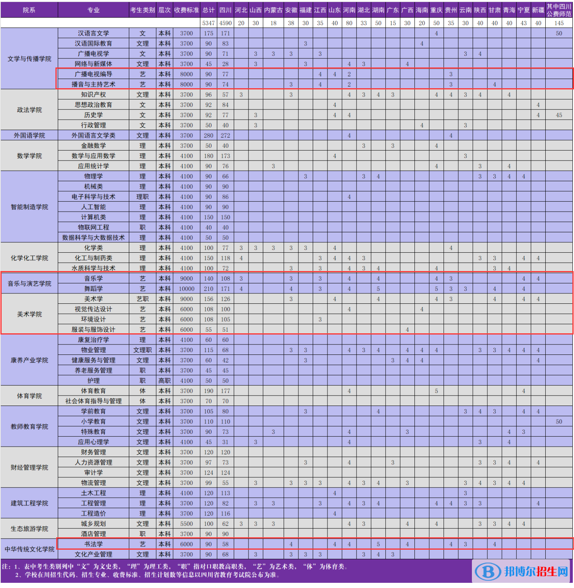Select the 舞蹈学 major cell

[93, 289]
